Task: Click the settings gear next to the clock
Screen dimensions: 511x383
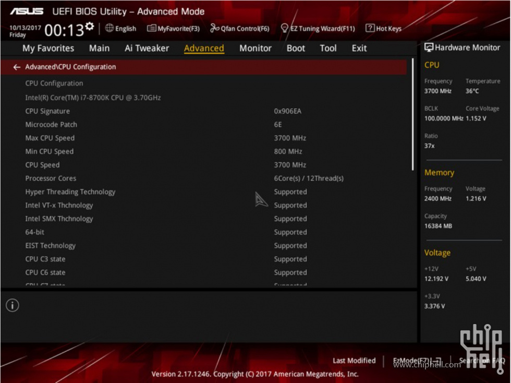Action: (90, 27)
